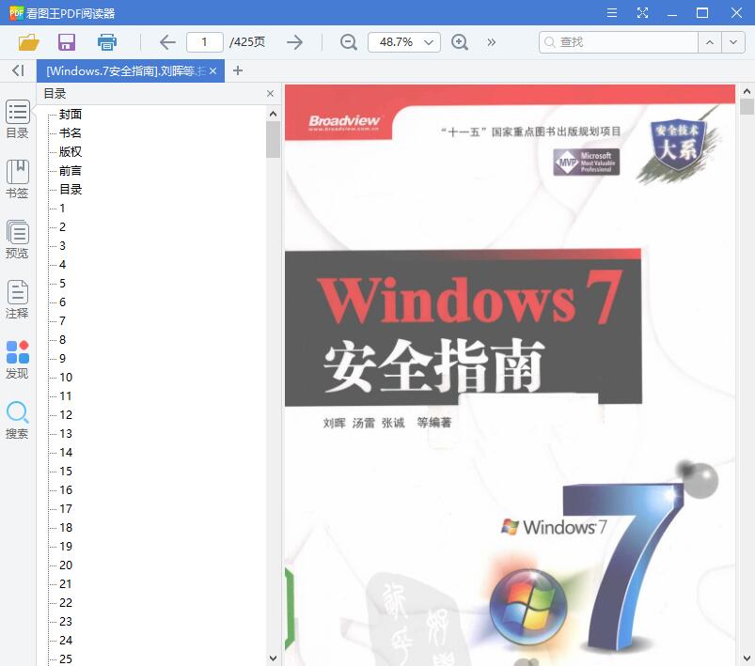Image resolution: width=755 pixels, height=666 pixels.
Task: Jump to chapter 12 in the outline
Action: [x=66, y=414]
